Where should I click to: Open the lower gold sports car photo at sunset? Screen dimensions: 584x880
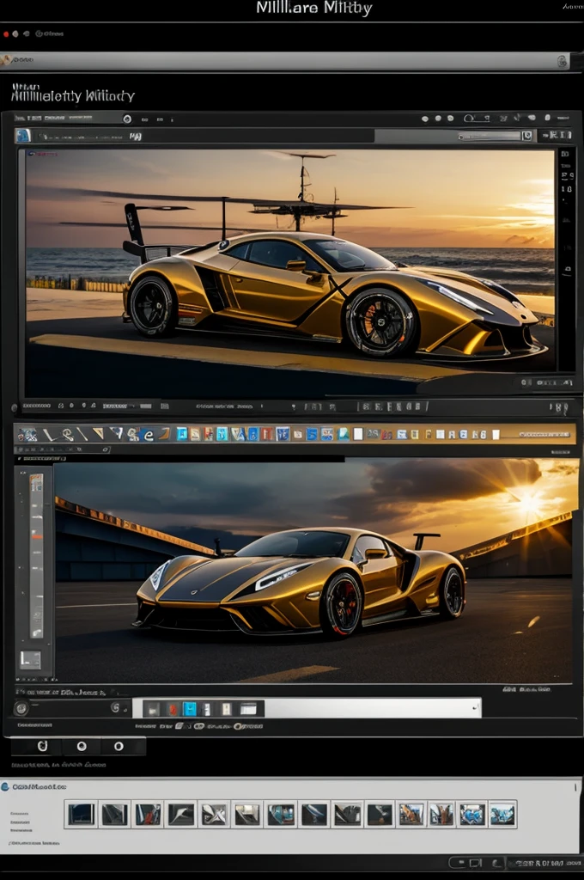point(314,571)
